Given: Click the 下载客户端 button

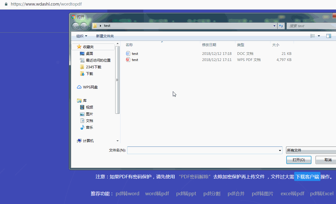Looking at the screenshot, I should 307,177.
